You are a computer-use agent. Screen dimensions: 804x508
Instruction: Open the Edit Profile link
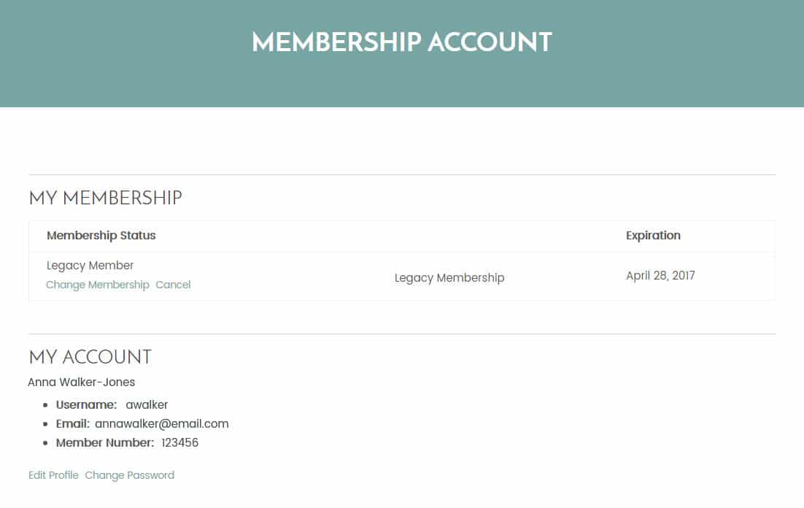pyautogui.click(x=53, y=475)
